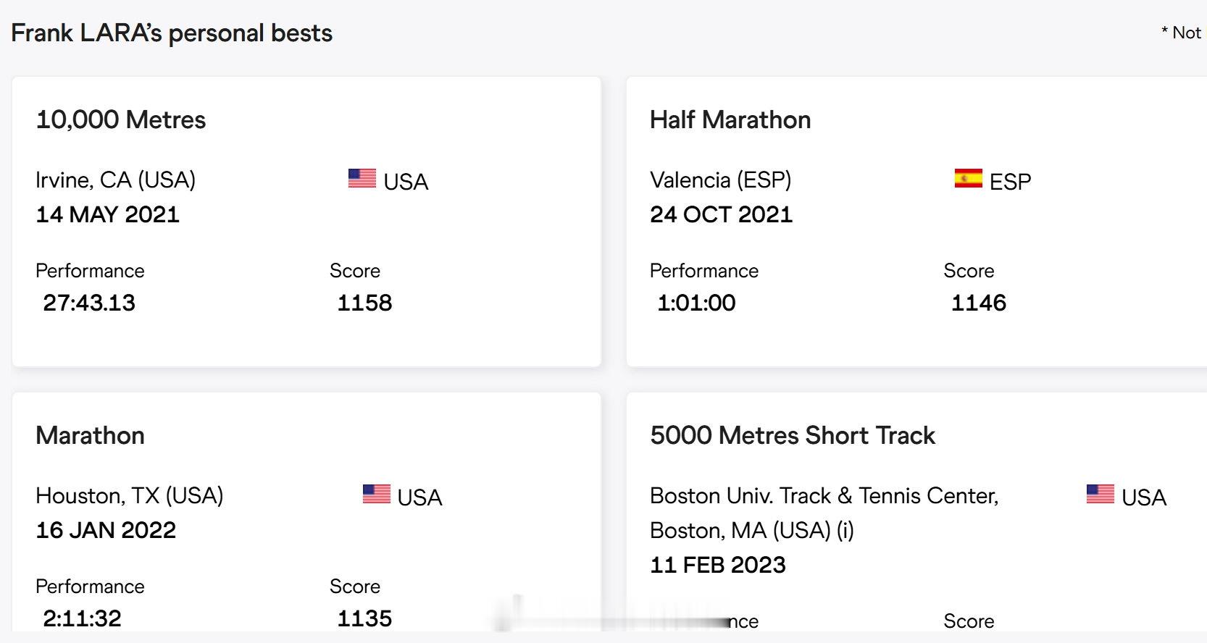The height and width of the screenshot is (643, 1207).
Task: Click the Valencia (ESP) venue text
Action: (x=721, y=180)
